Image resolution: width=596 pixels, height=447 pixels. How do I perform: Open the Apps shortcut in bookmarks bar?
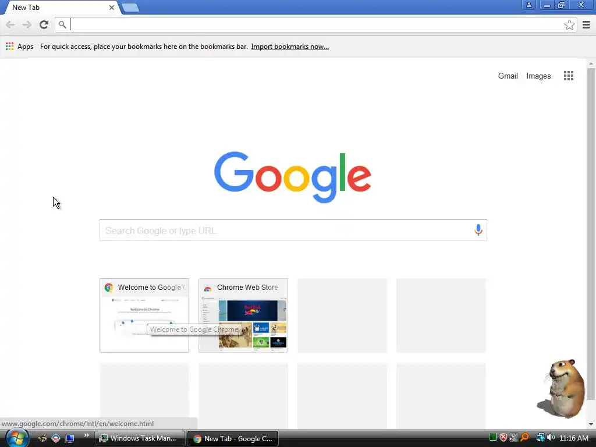tap(19, 47)
